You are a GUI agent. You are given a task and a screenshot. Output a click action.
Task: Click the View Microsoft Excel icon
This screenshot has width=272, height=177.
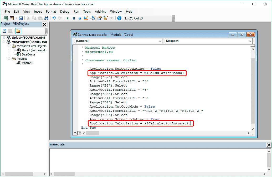[5, 18]
